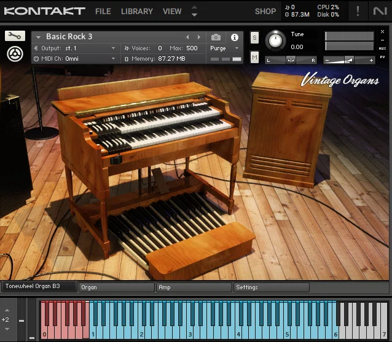The width and height of the screenshot is (392, 342).
Task: Click the volume slider plus sign
Action: coord(371,60)
